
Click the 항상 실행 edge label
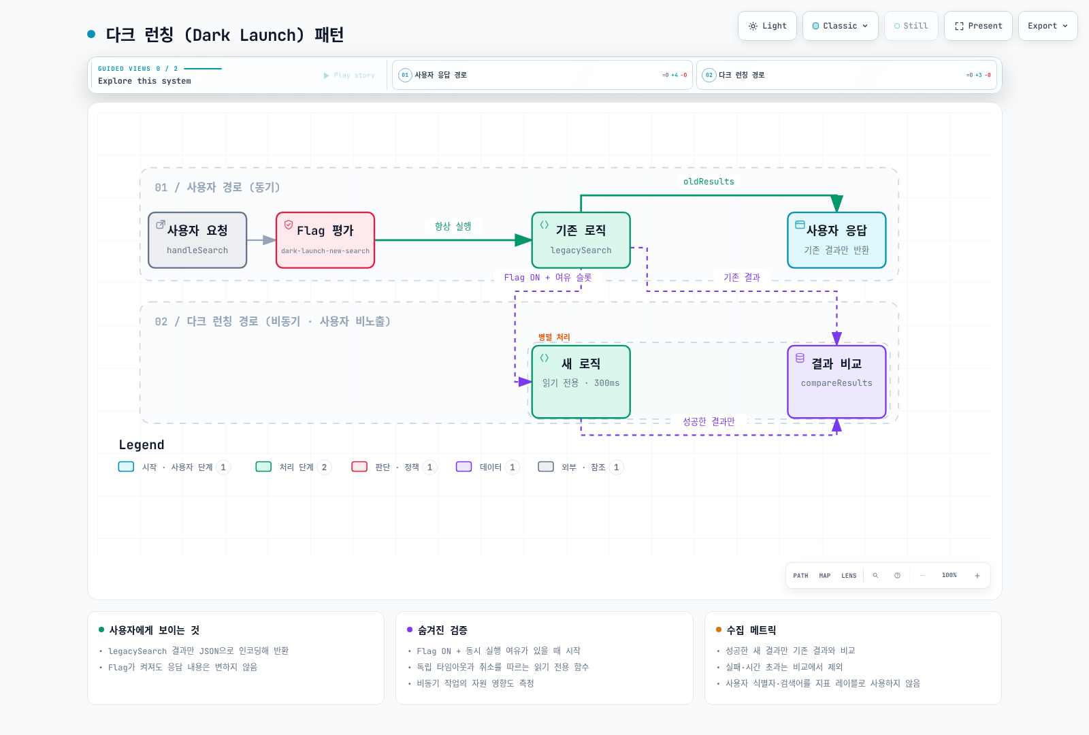tap(453, 227)
